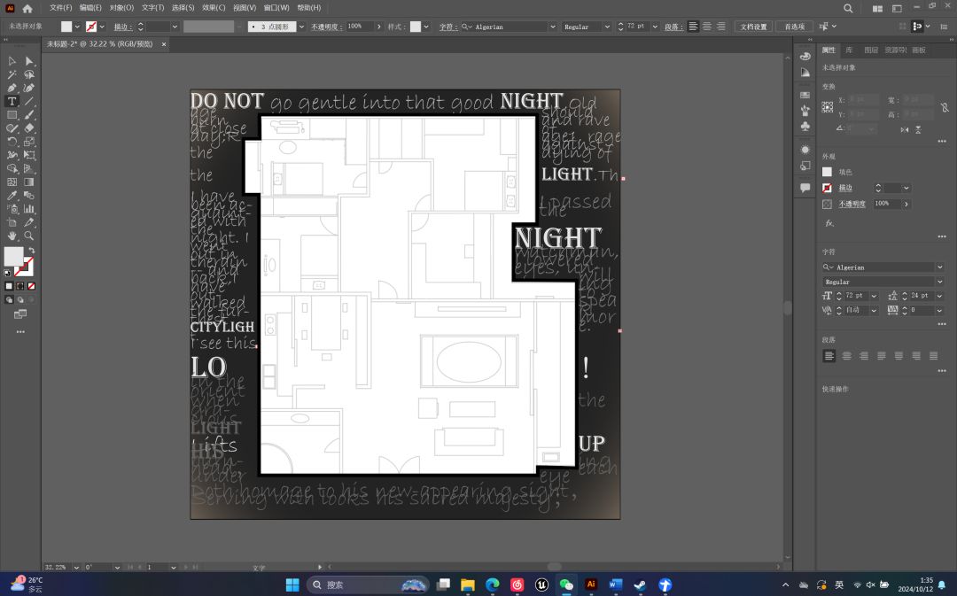Switch to the 画板 panel tab
This screenshot has height=596, width=957.
pos(919,50)
